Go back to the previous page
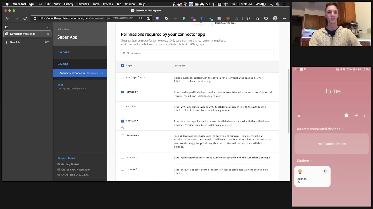The image size is (373, 209). (8, 18)
